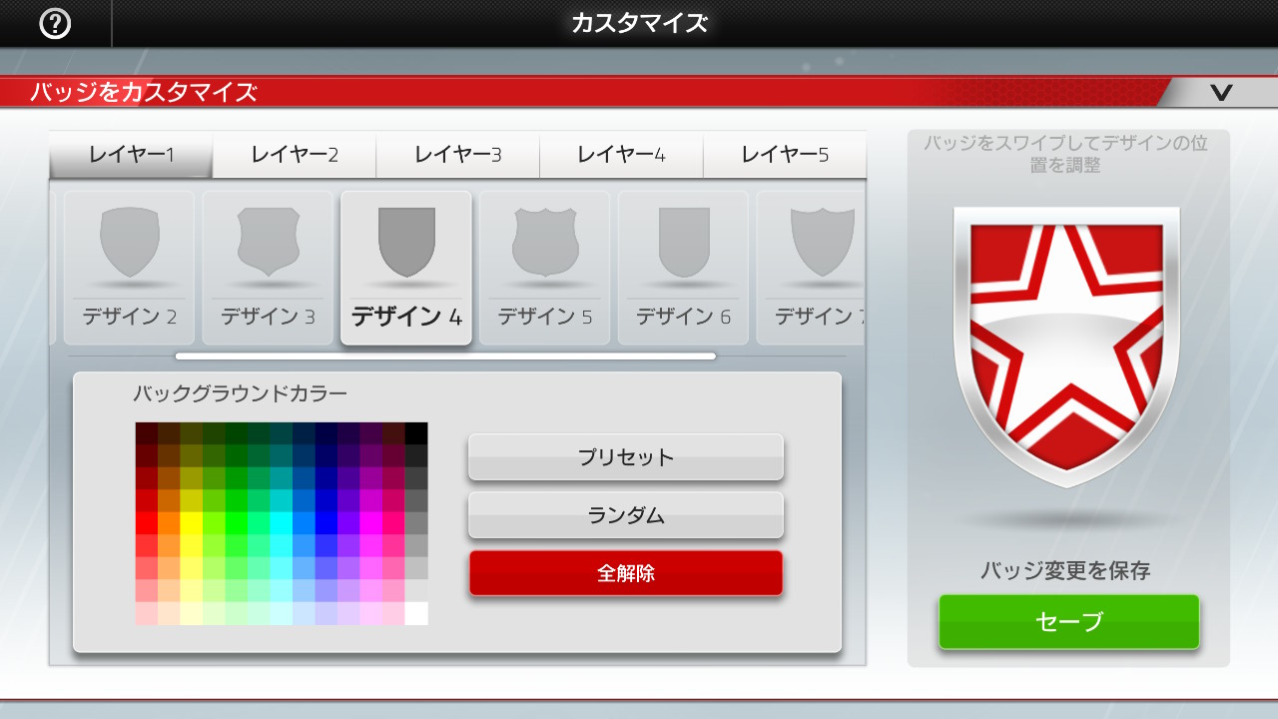
Task: Click the バックグラウンドカラー label
Action: click(241, 393)
